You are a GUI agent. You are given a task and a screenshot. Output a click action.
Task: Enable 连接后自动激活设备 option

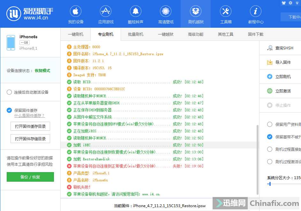(x=10, y=92)
